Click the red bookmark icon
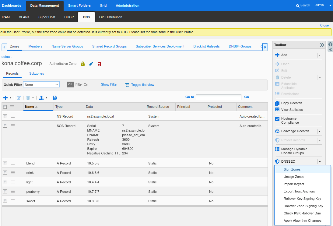The height and width of the screenshot is (226, 333). point(99,64)
